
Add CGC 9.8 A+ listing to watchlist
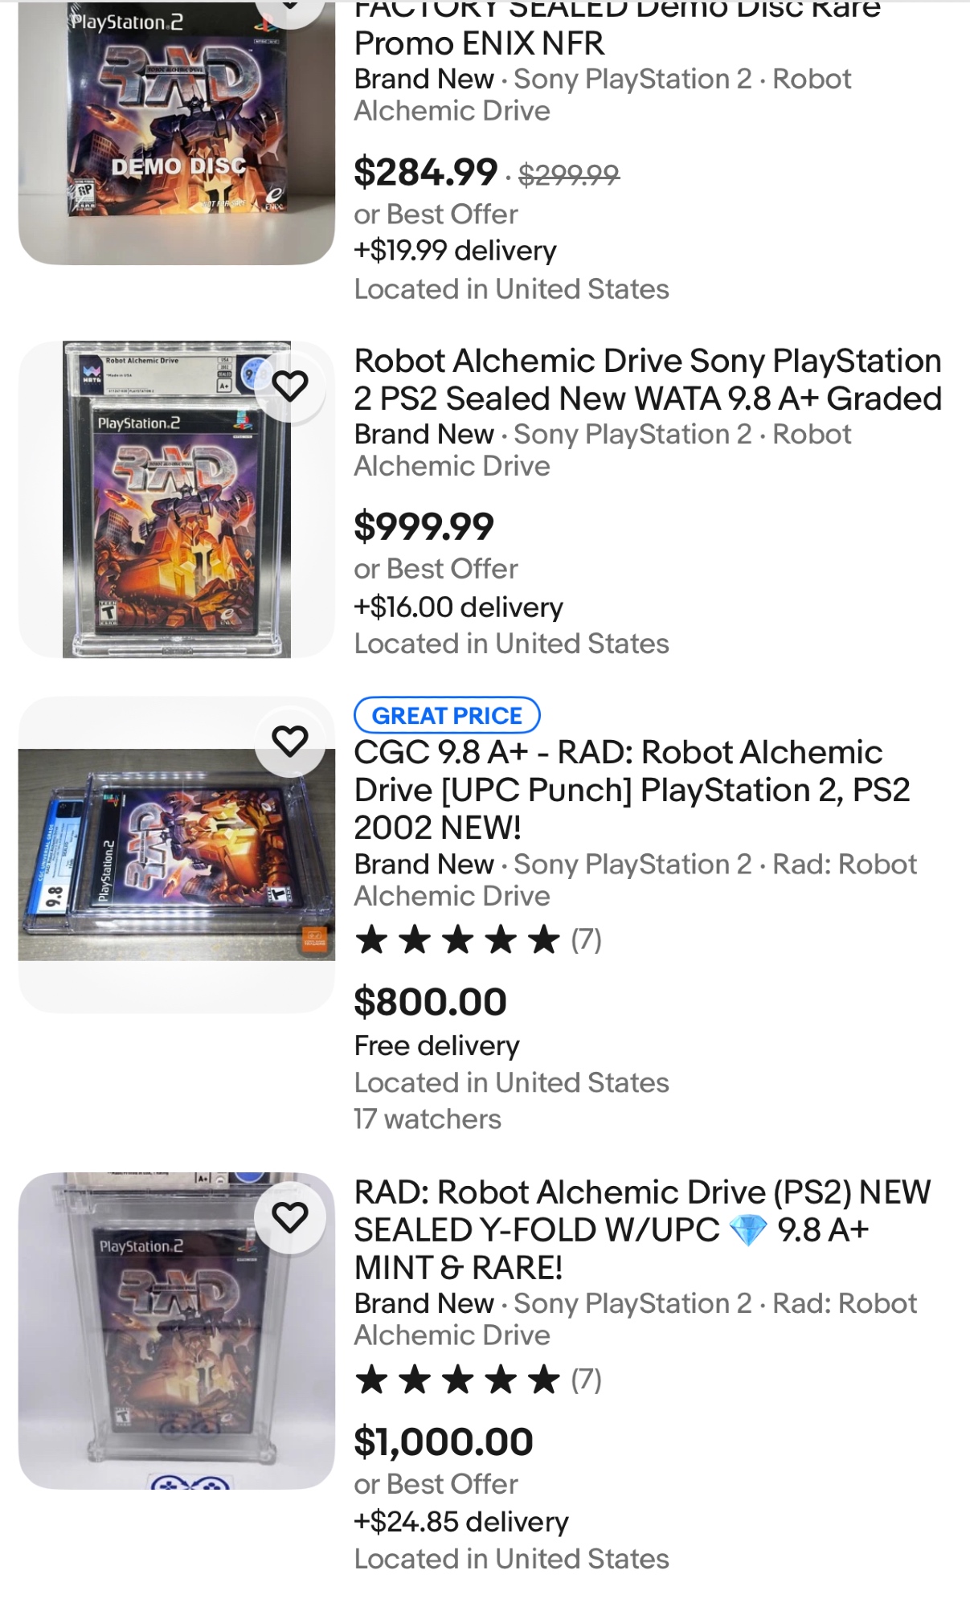[x=290, y=741]
